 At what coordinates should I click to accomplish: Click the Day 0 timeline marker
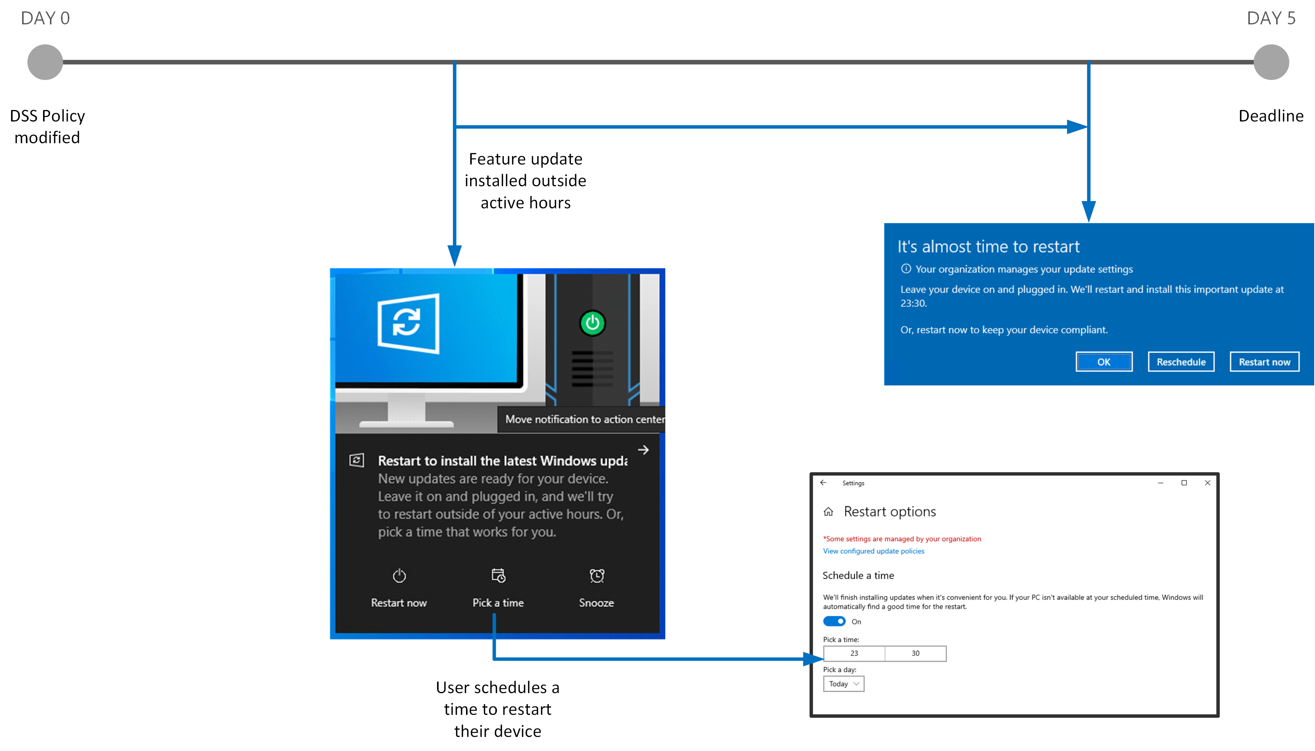click(45, 62)
